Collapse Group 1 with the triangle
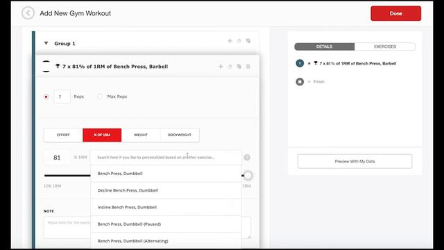This screenshot has height=250, width=444. (x=46, y=43)
